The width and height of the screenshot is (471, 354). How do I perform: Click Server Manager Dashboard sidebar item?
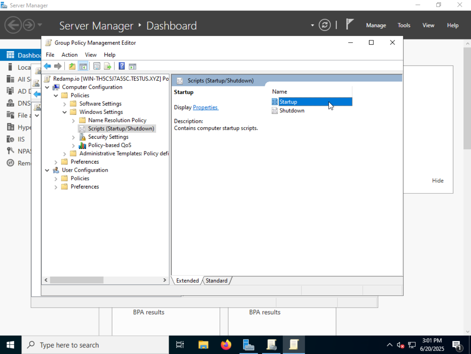click(x=21, y=55)
